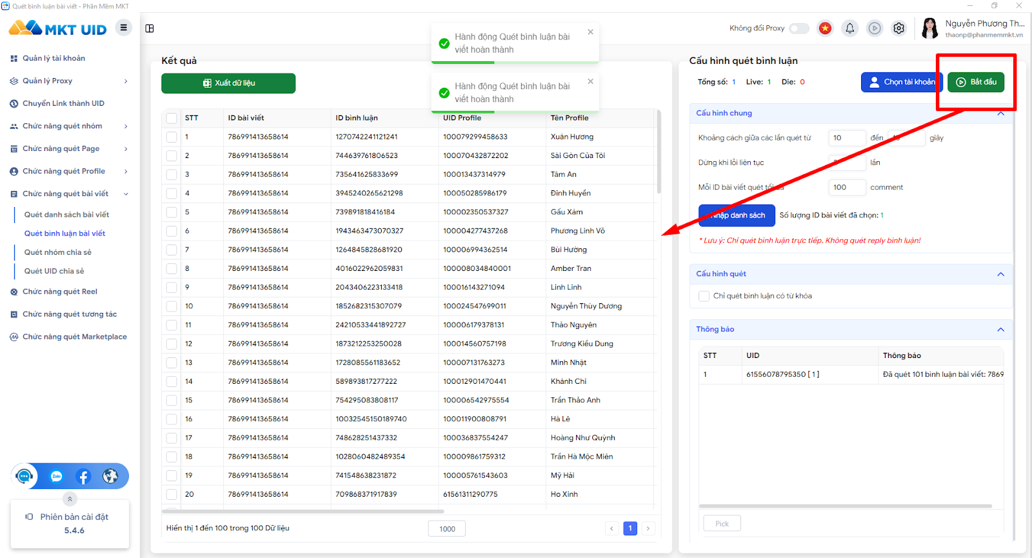1032x558 pixels.
Task: Collapse the contact bar with the up-arrow icon
Action: [x=70, y=499]
